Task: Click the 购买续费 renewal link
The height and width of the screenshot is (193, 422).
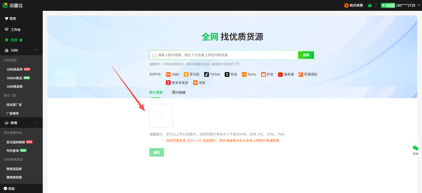Action: coord(354,6)
